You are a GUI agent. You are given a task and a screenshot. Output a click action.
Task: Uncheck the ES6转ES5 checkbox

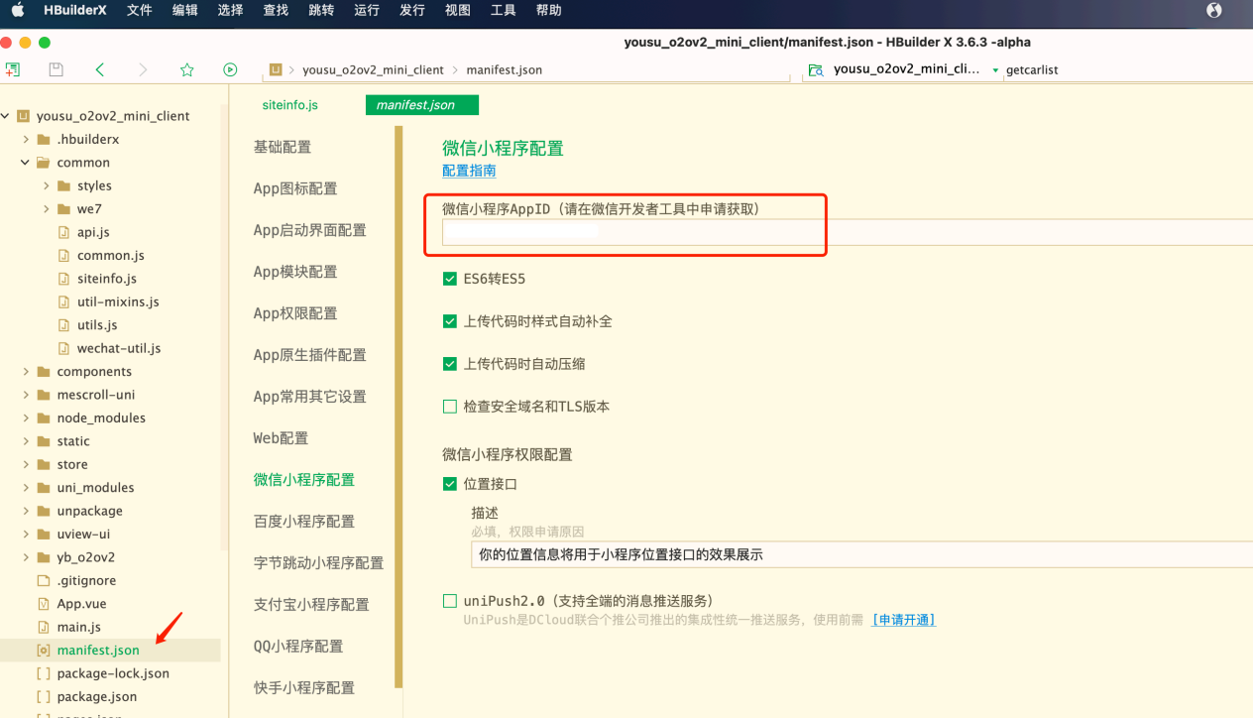tap(450, 280)
